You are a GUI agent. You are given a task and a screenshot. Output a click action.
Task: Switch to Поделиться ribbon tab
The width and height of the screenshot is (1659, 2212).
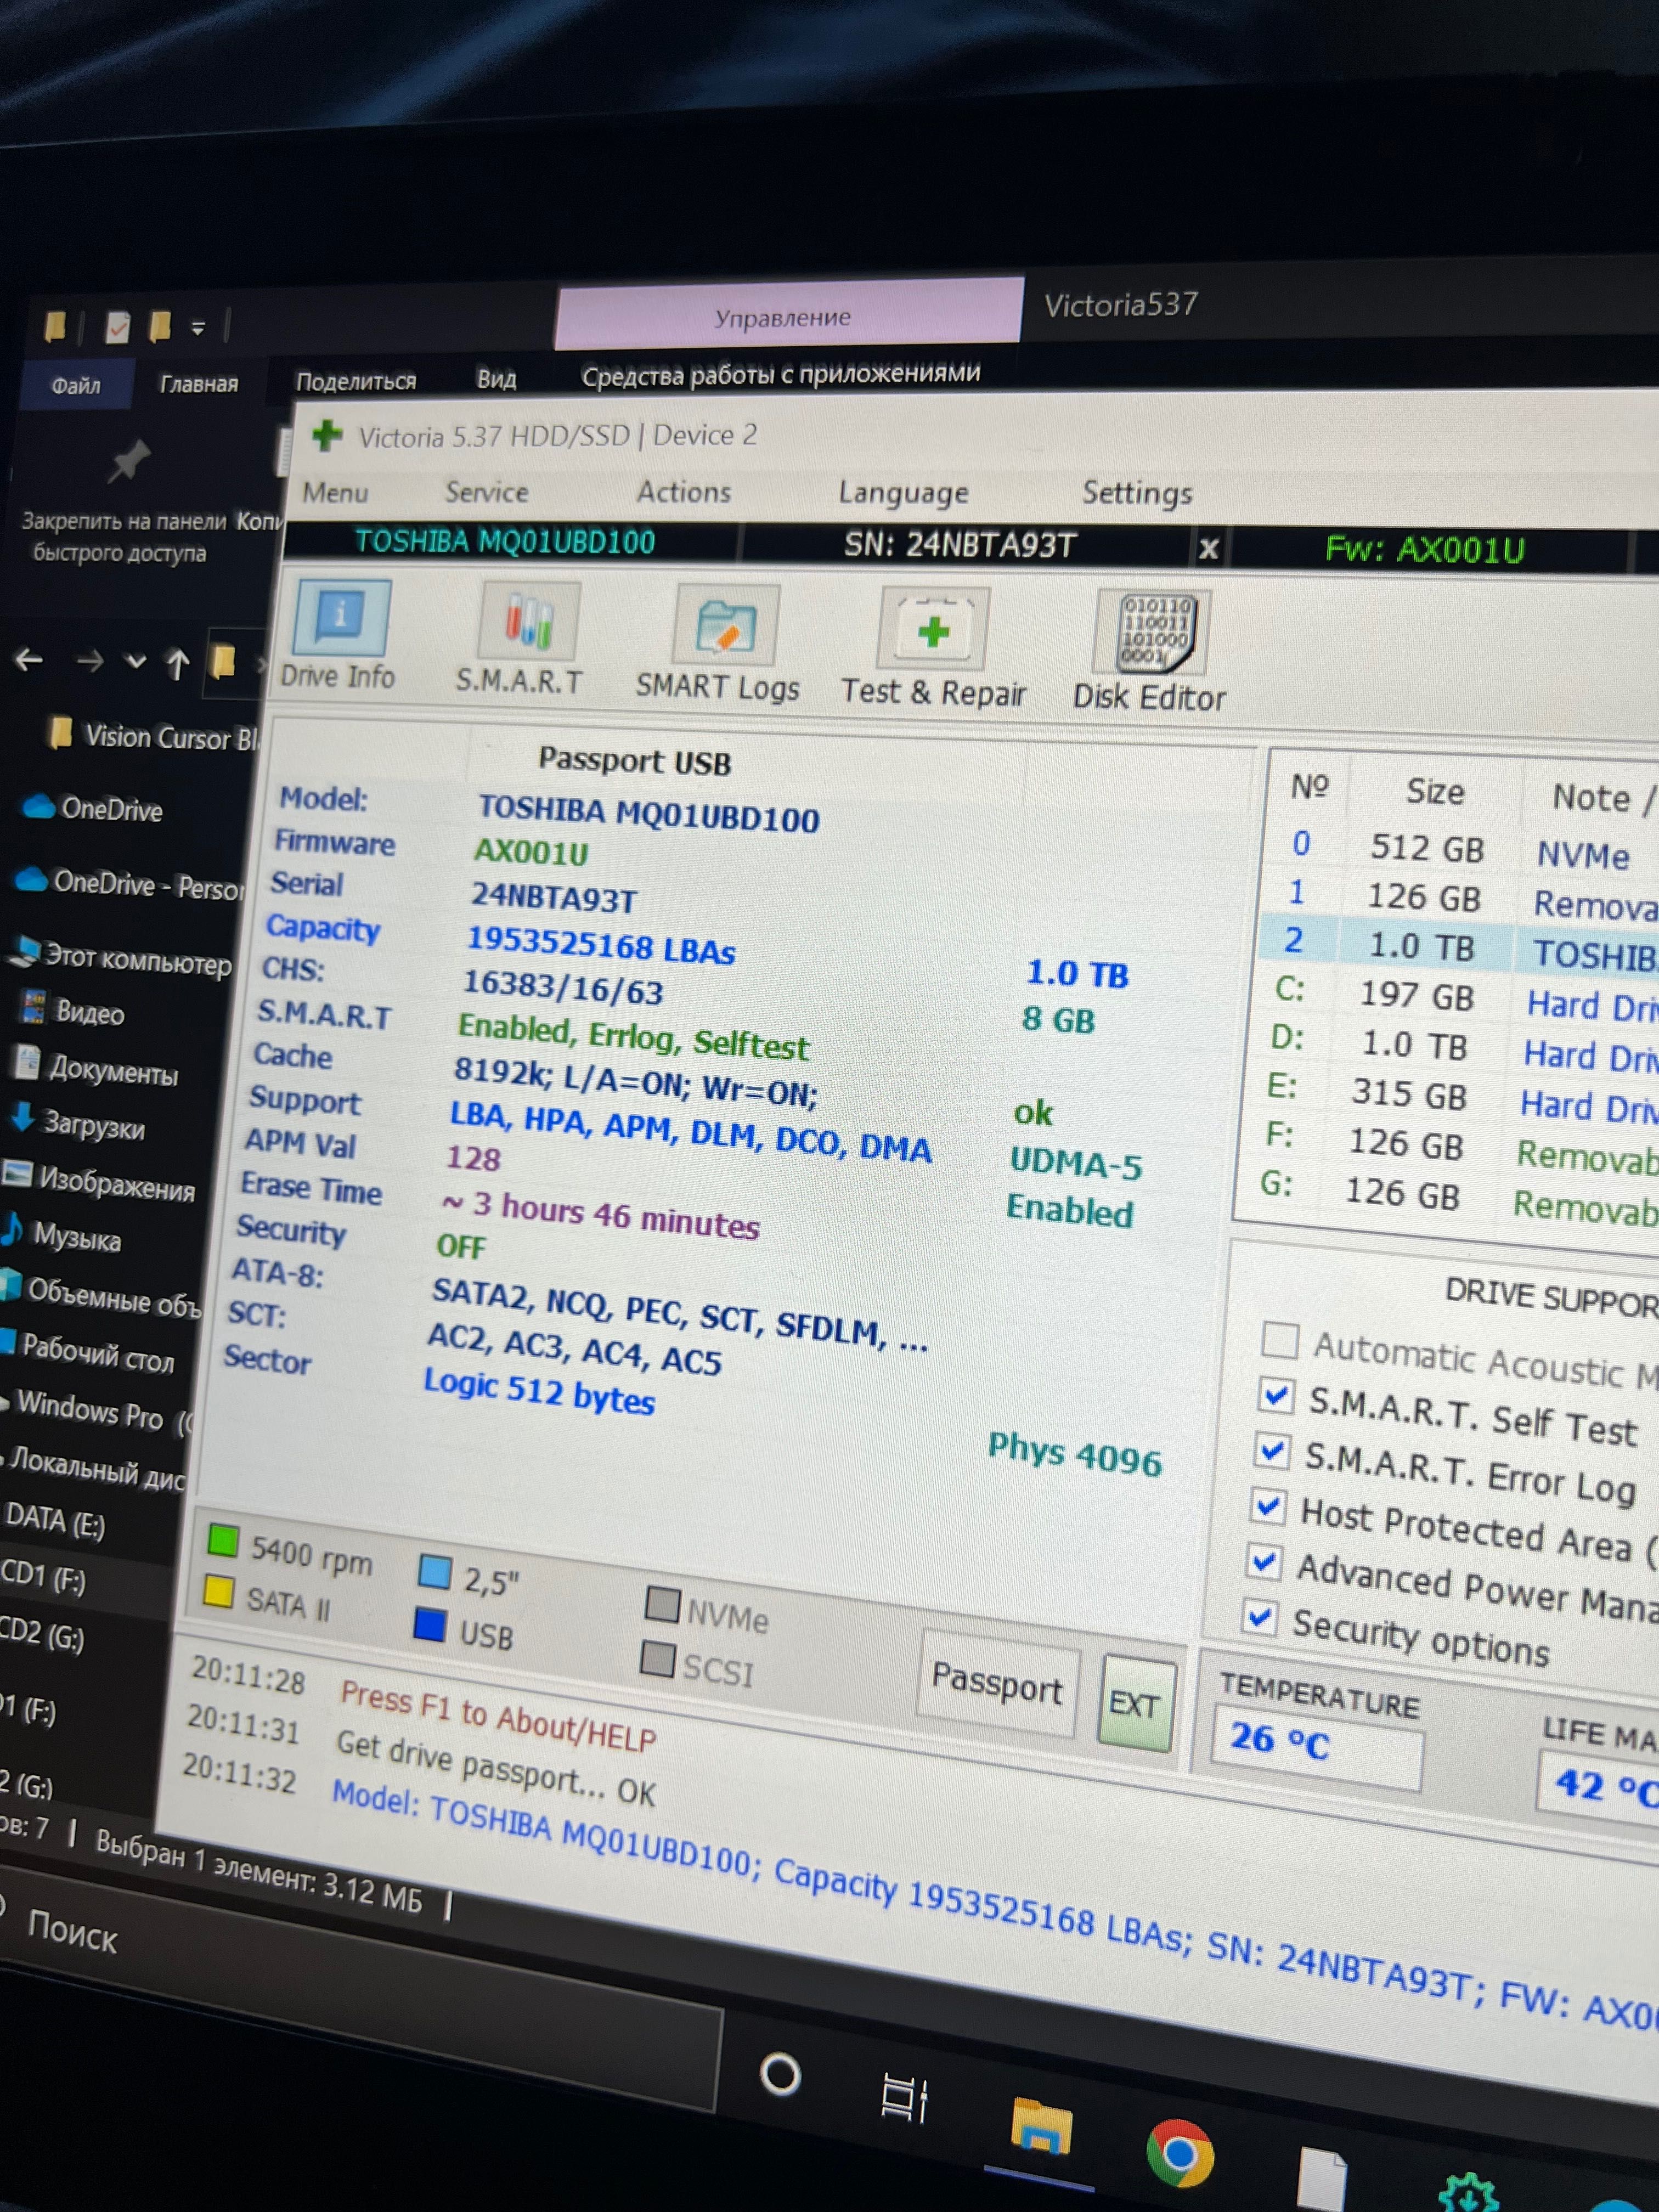pos(356,381)
